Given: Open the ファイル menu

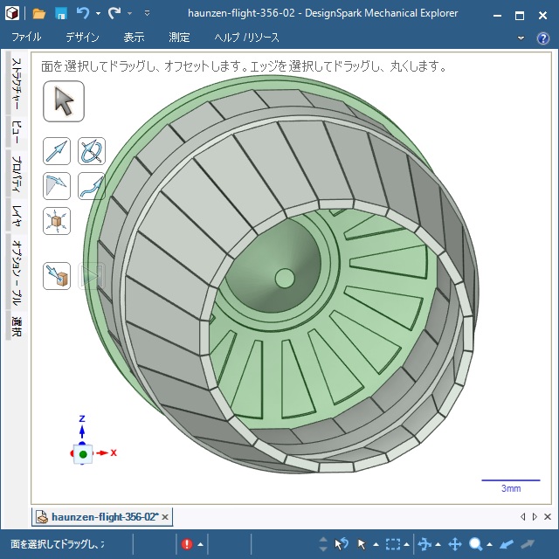Looking at the screenshot, I should click(x=26, y=37).
